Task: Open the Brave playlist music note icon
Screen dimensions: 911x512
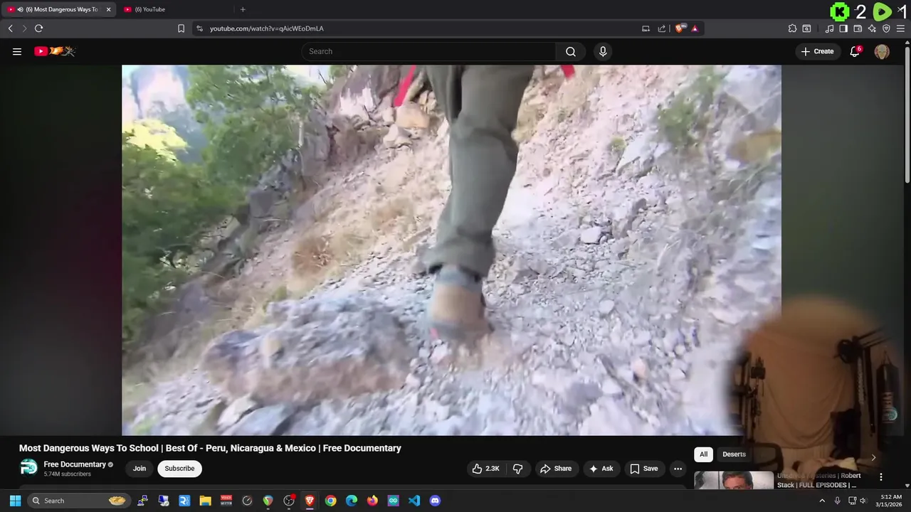Action: (x=829, y=28)
